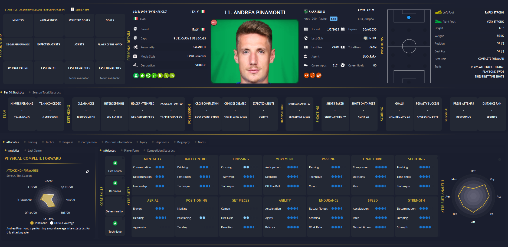Click the Plays With Back To Goal trait

(487, 67)
